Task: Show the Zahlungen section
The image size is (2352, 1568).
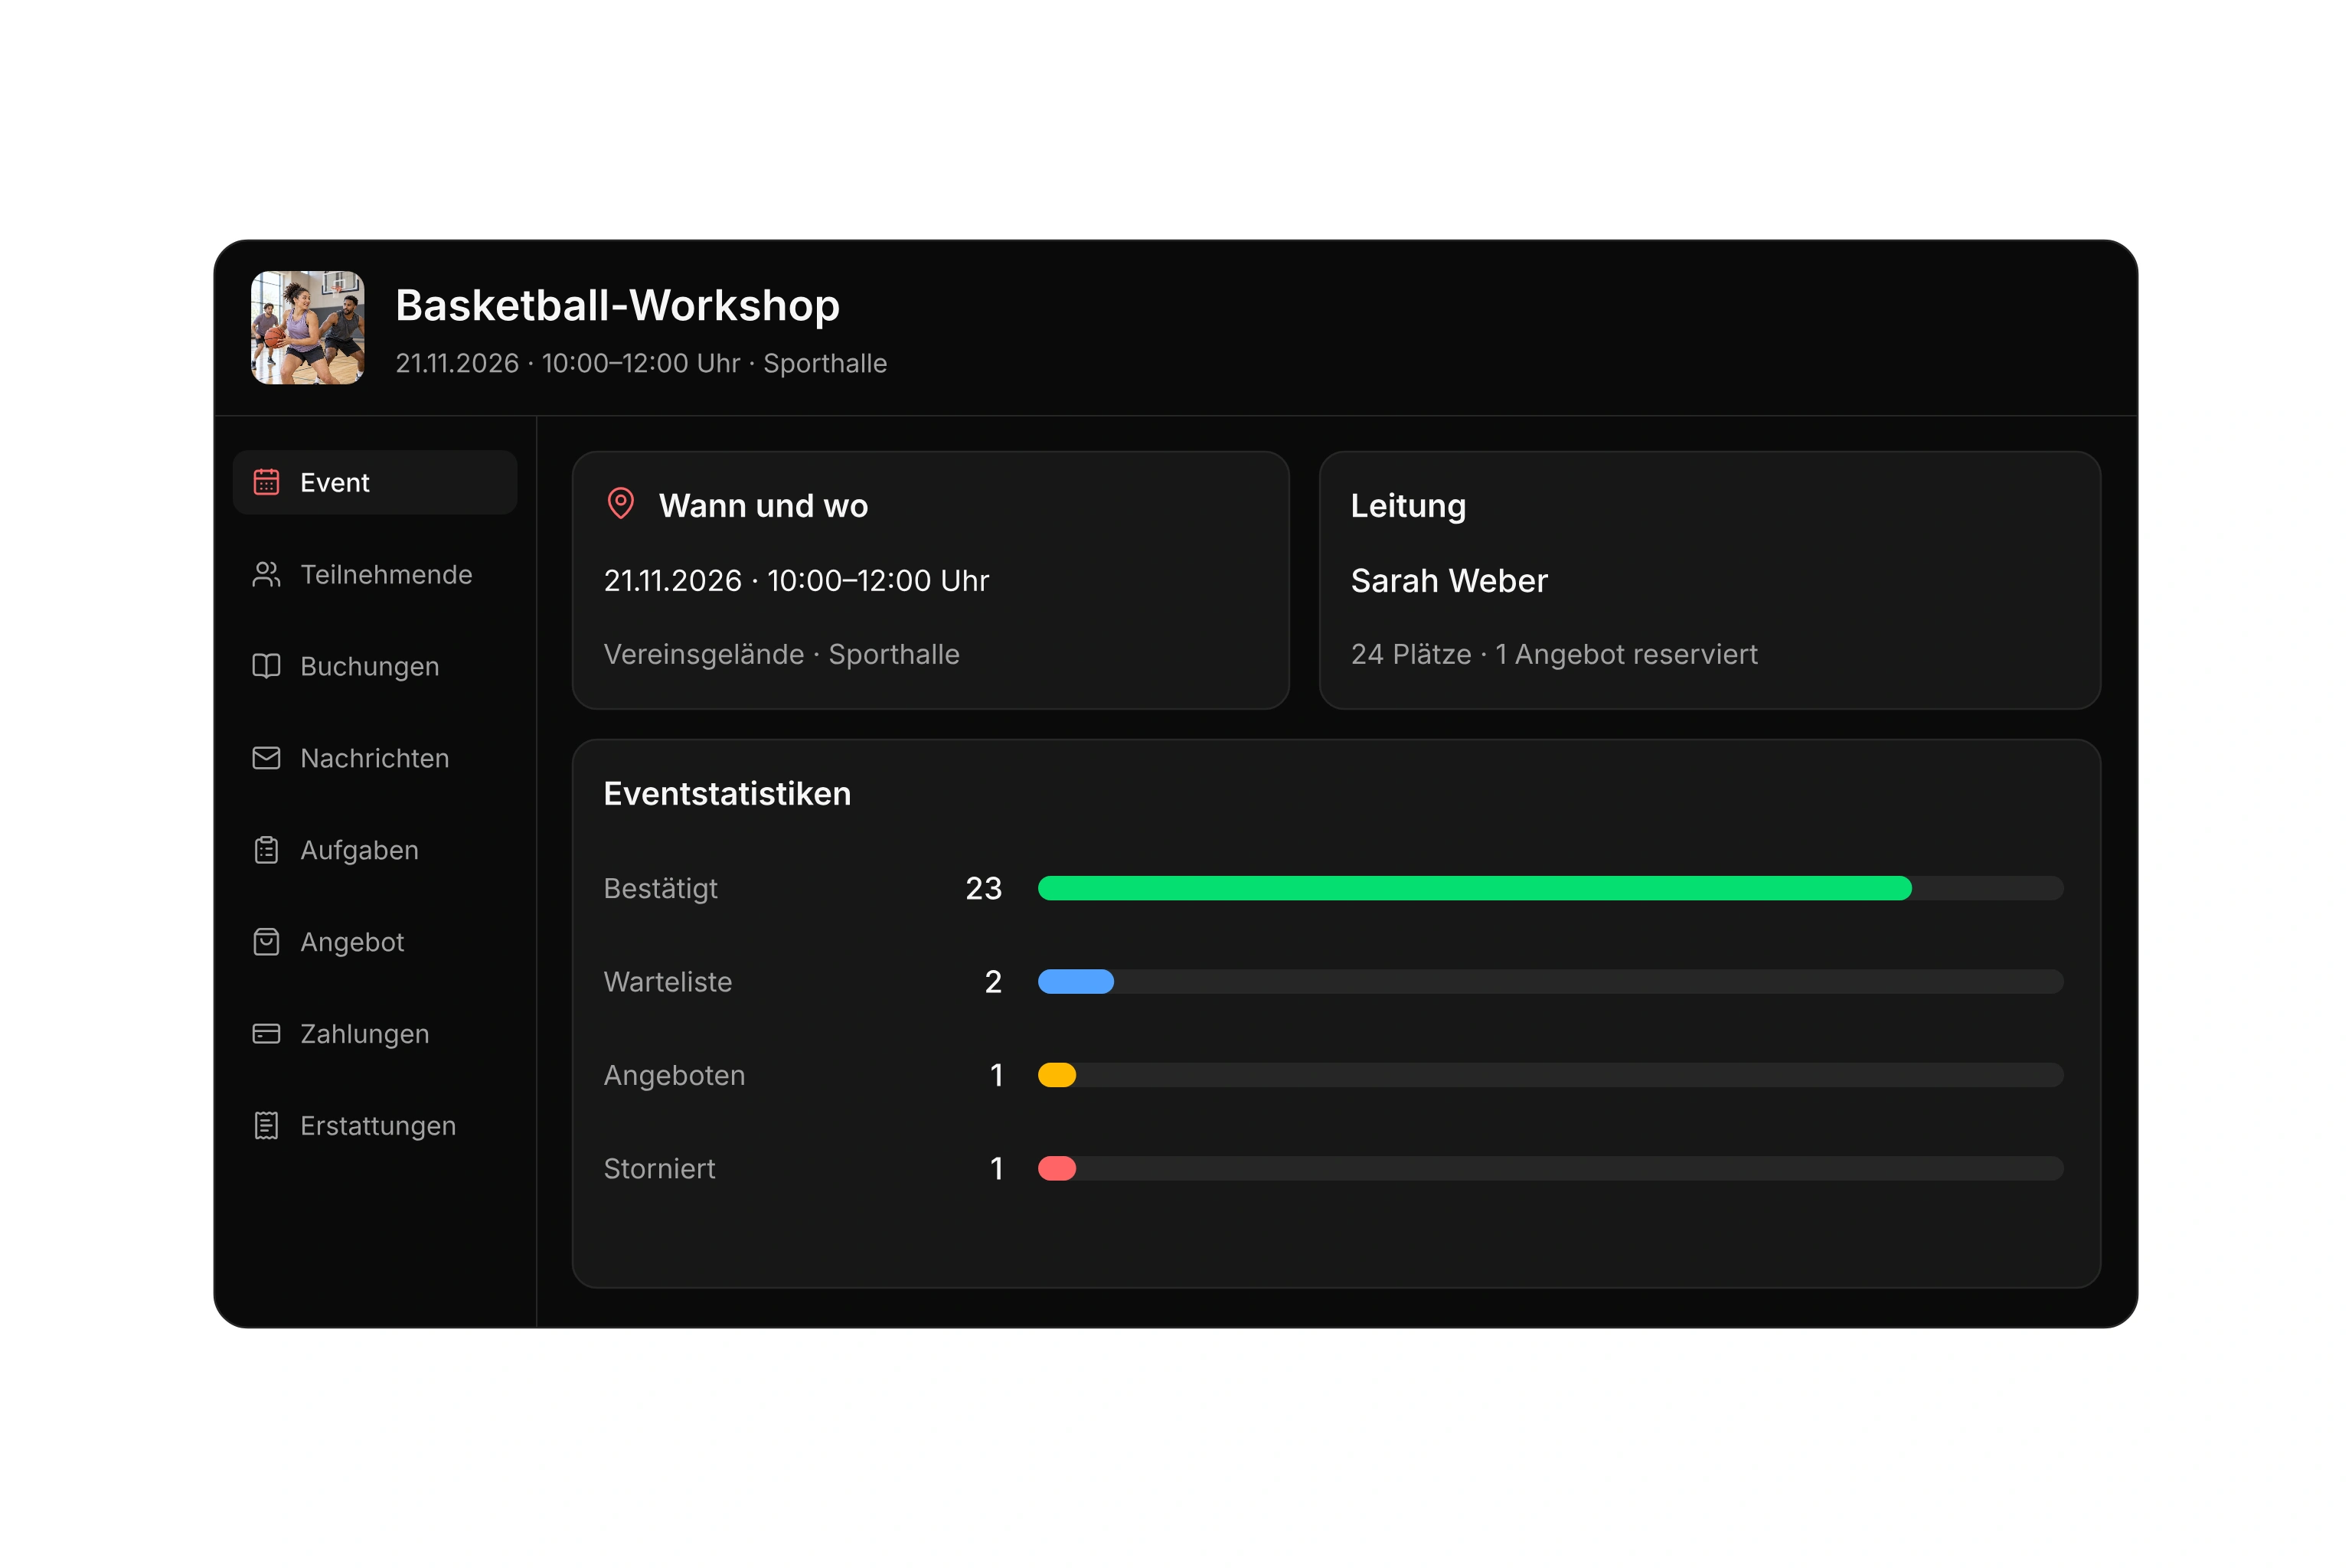Action: [x=375, y=1033]
